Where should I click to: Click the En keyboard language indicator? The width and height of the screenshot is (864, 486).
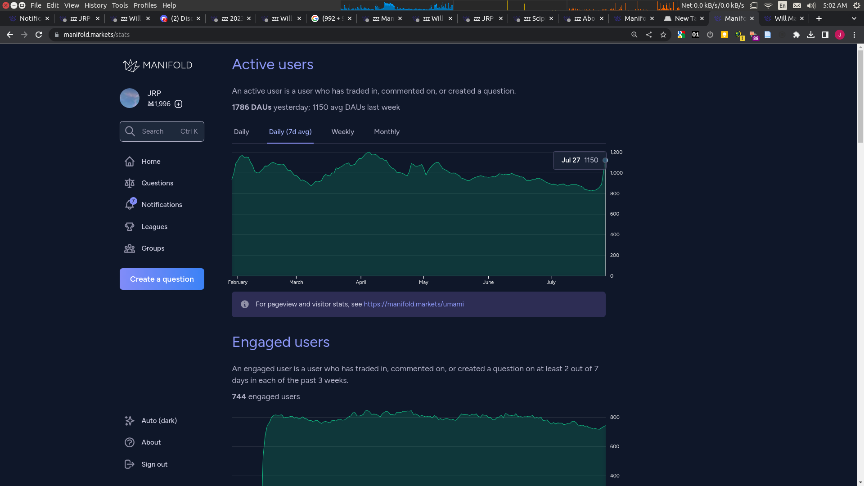(x=783, y=5)
